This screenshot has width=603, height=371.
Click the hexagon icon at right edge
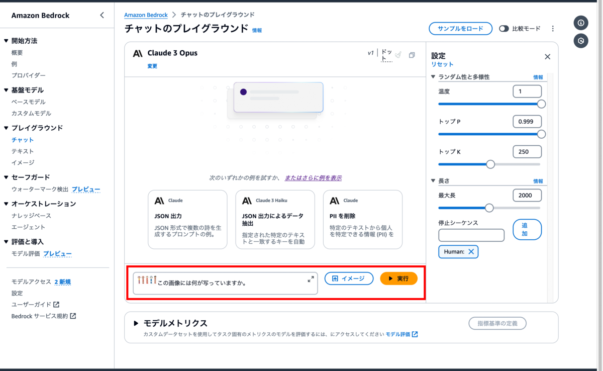tap(581, 41)
